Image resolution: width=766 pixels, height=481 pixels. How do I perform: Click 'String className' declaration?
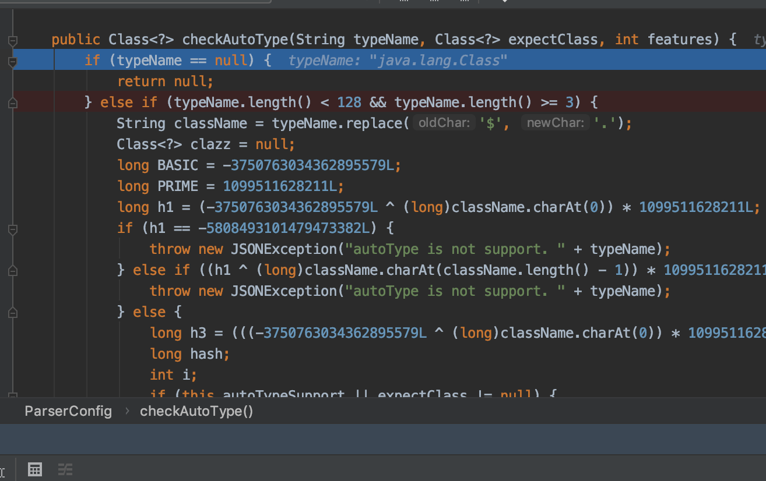point(182,123)
